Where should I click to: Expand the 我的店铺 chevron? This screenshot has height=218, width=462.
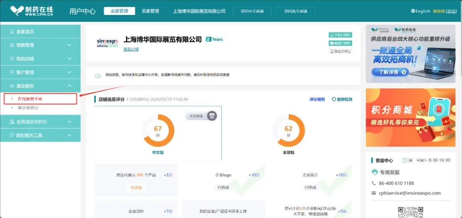click(x=70, y=59)
